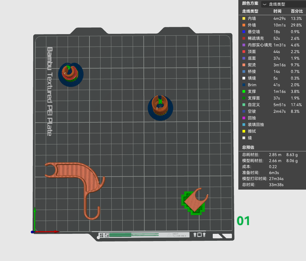Click the 3m16s ironing time
The height and width of the screenshot is (261, 306).
[279, 65]
